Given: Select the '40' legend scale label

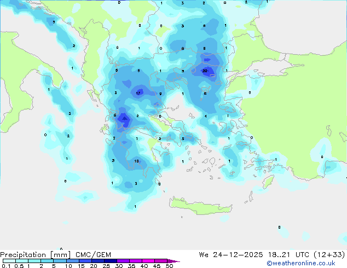Looking at the screenshot, I should pos(144,266).
